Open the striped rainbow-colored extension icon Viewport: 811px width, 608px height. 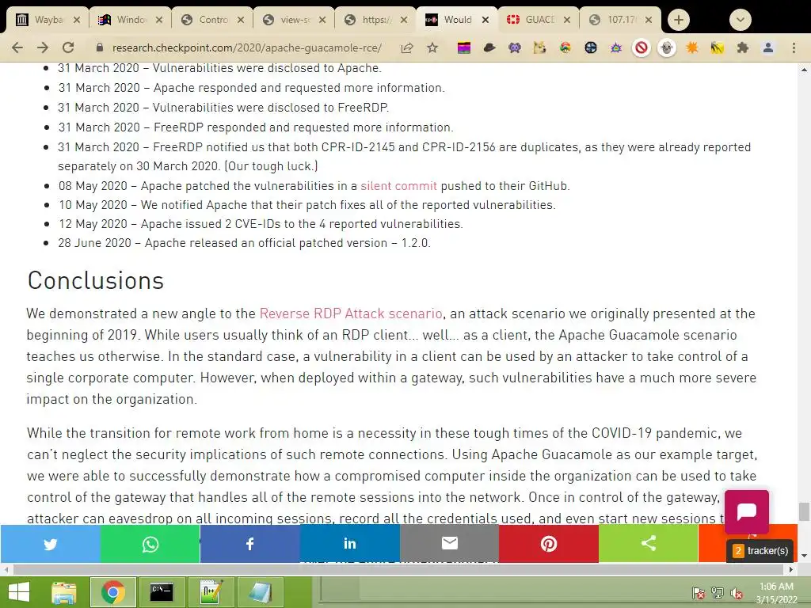(x=464, y=48)
